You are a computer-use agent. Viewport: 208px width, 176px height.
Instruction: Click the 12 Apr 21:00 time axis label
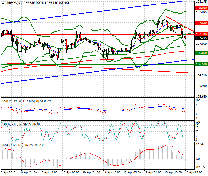coord(153,172)
